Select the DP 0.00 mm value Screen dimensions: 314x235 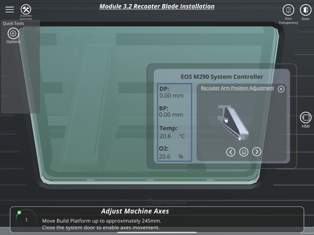pyautogui.click(x=171, y=96)
